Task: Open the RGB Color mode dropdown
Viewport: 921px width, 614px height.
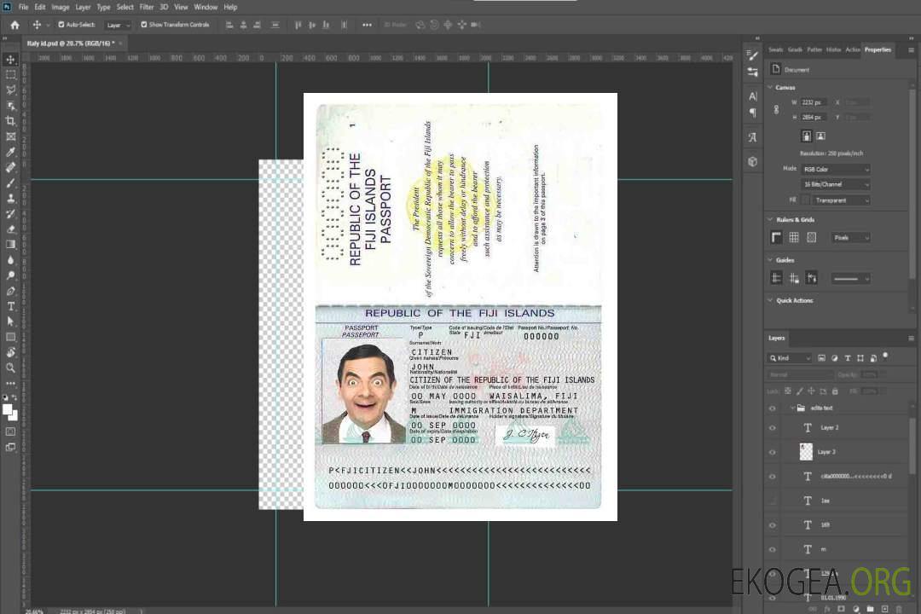Action: tap(836, 169)
